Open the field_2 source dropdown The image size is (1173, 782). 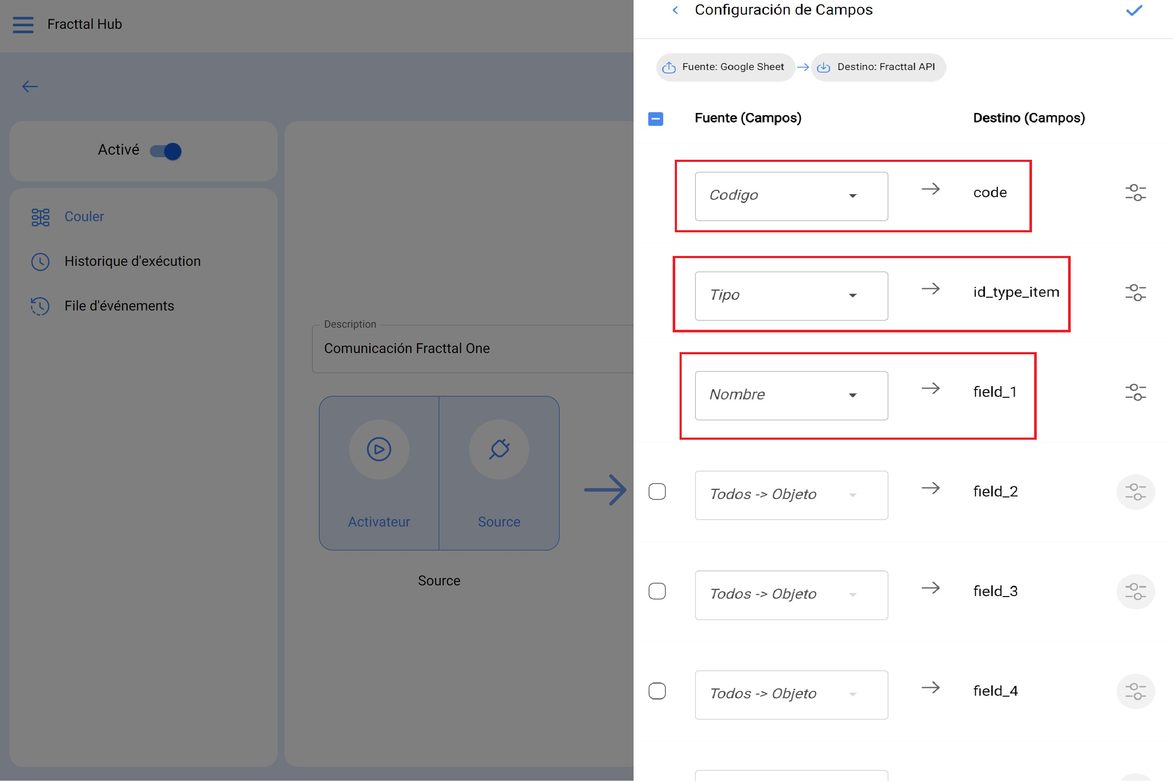point(791,496)
